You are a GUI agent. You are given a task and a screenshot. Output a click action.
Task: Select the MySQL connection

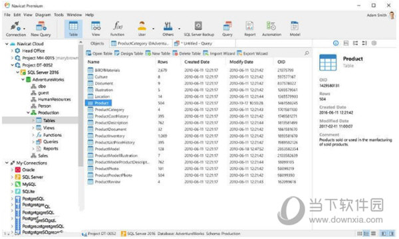(x=29, y=184)
